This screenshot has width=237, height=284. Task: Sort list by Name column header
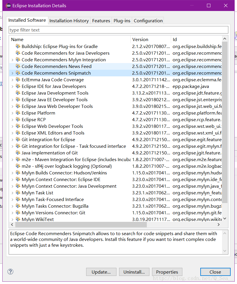[70, 39]
